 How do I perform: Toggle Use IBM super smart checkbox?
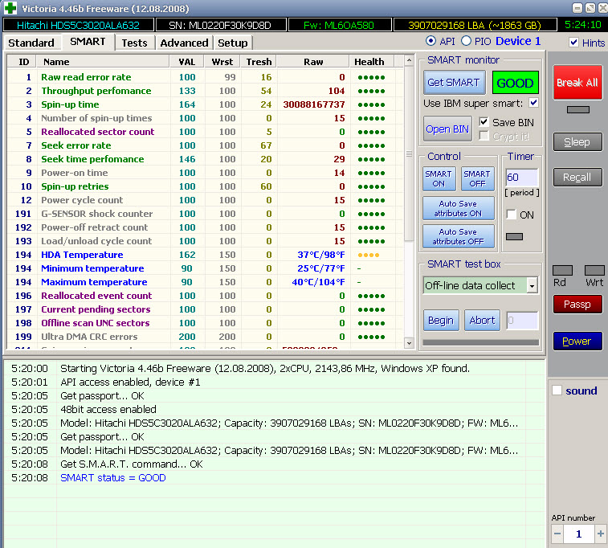pyautogui.click(x=533, y=103)
